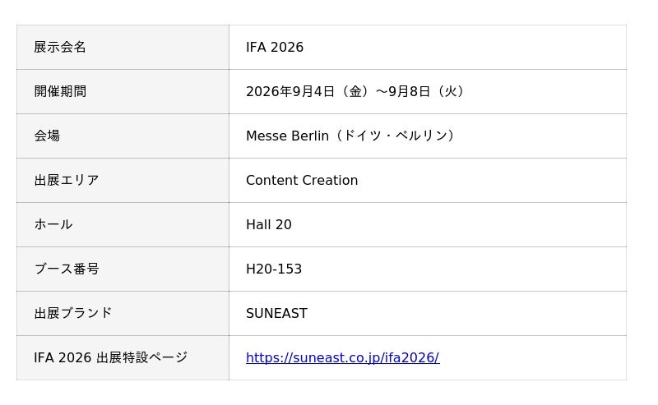Click the 9月8日(火) end date text
Viewport: 658px width, 405px height.
pos(428,91)
